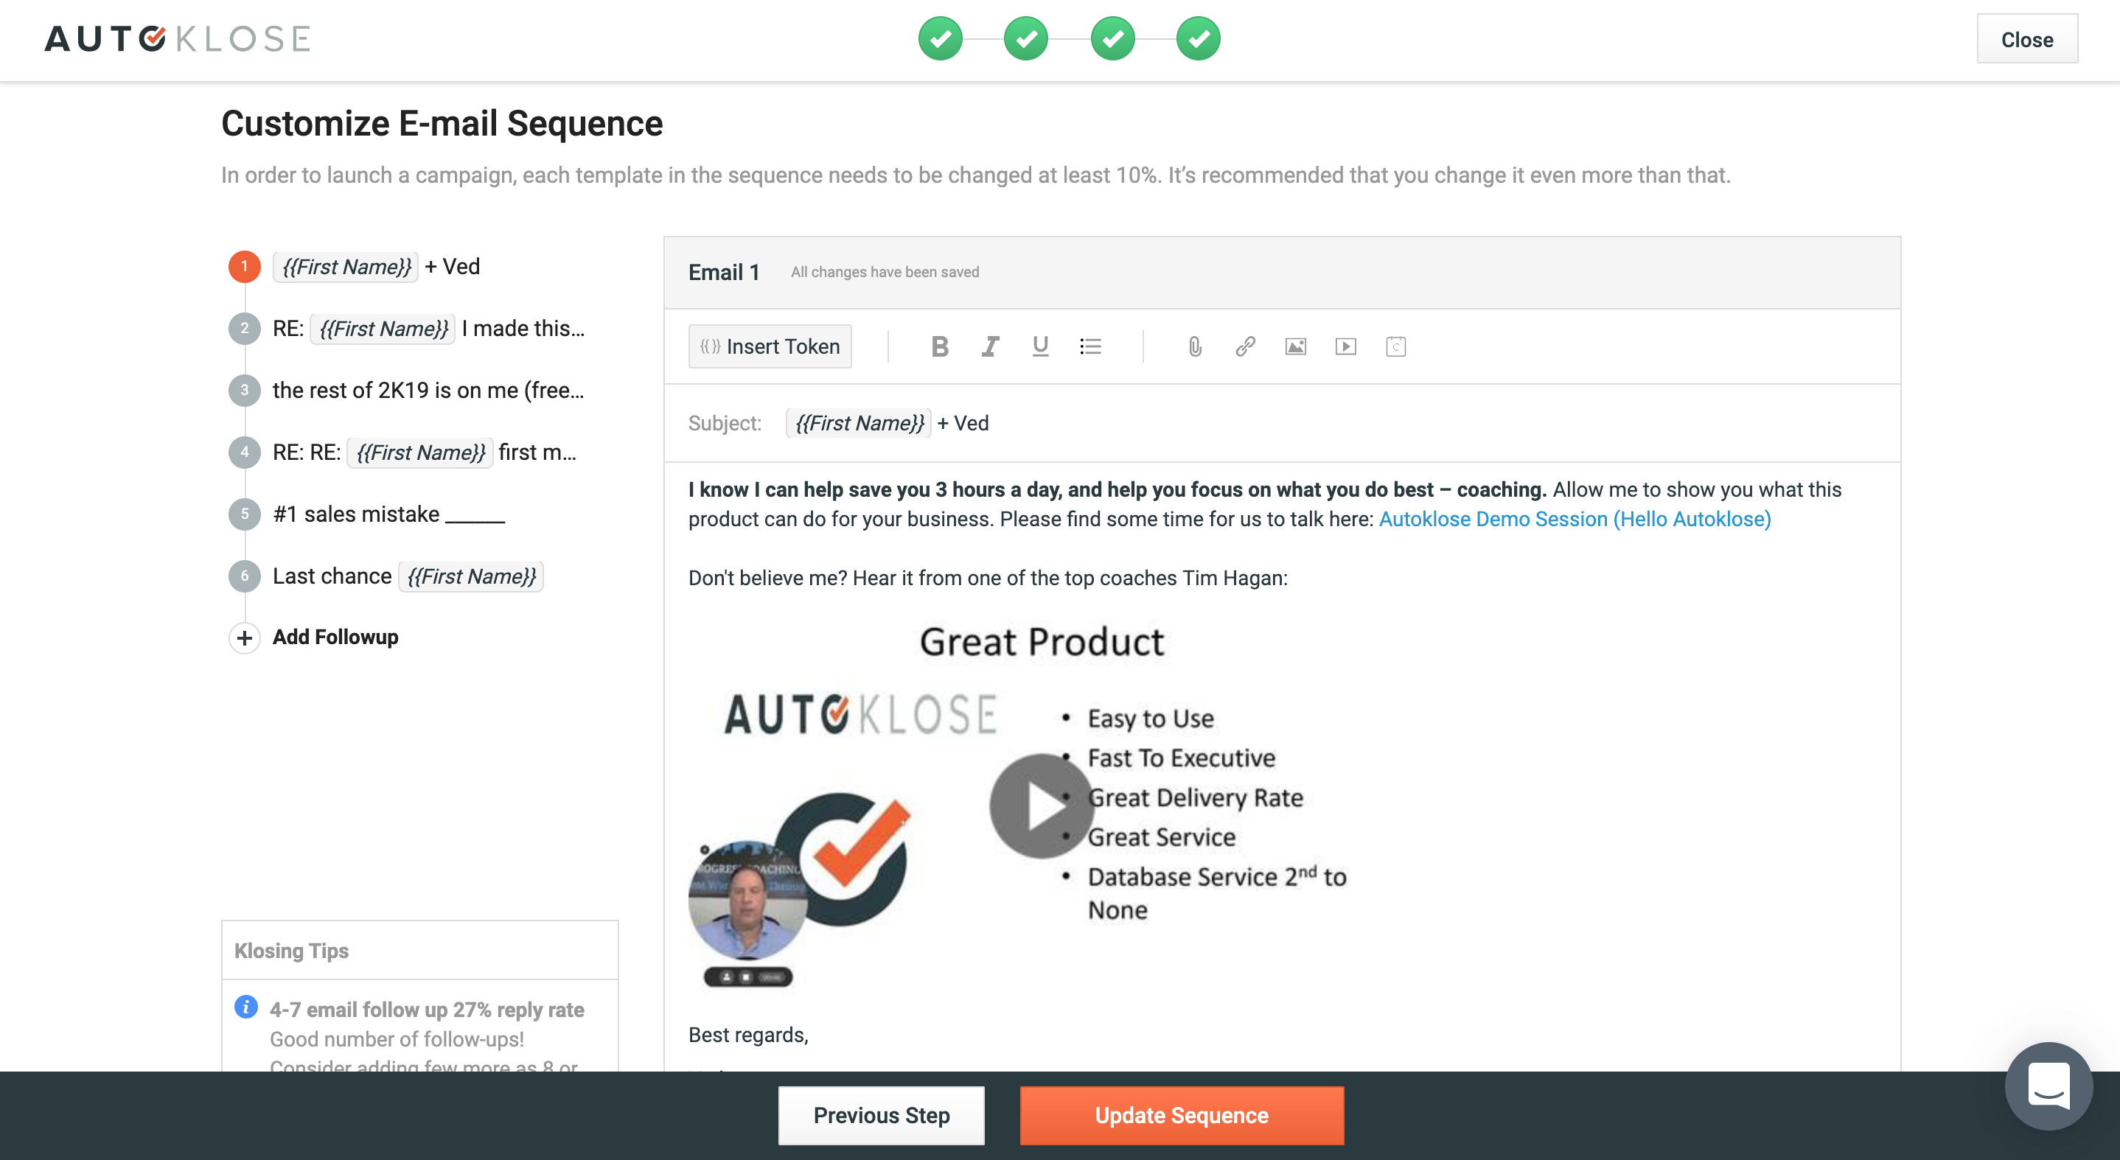2120x1160 pixels.
Task: Open the chat support widget
Action: (x=2048, y=1086)
